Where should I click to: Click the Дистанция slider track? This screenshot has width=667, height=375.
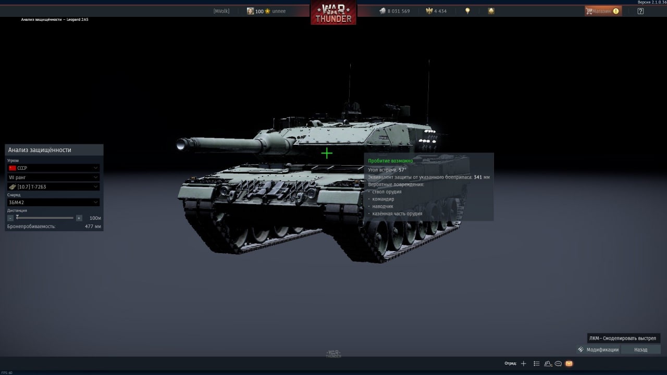click(45, 218)
